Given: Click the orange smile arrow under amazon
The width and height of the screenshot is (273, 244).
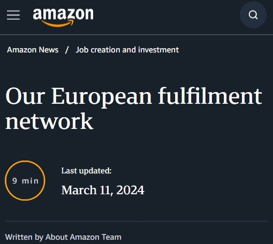Looking at the screenshot, I should 58,23.
